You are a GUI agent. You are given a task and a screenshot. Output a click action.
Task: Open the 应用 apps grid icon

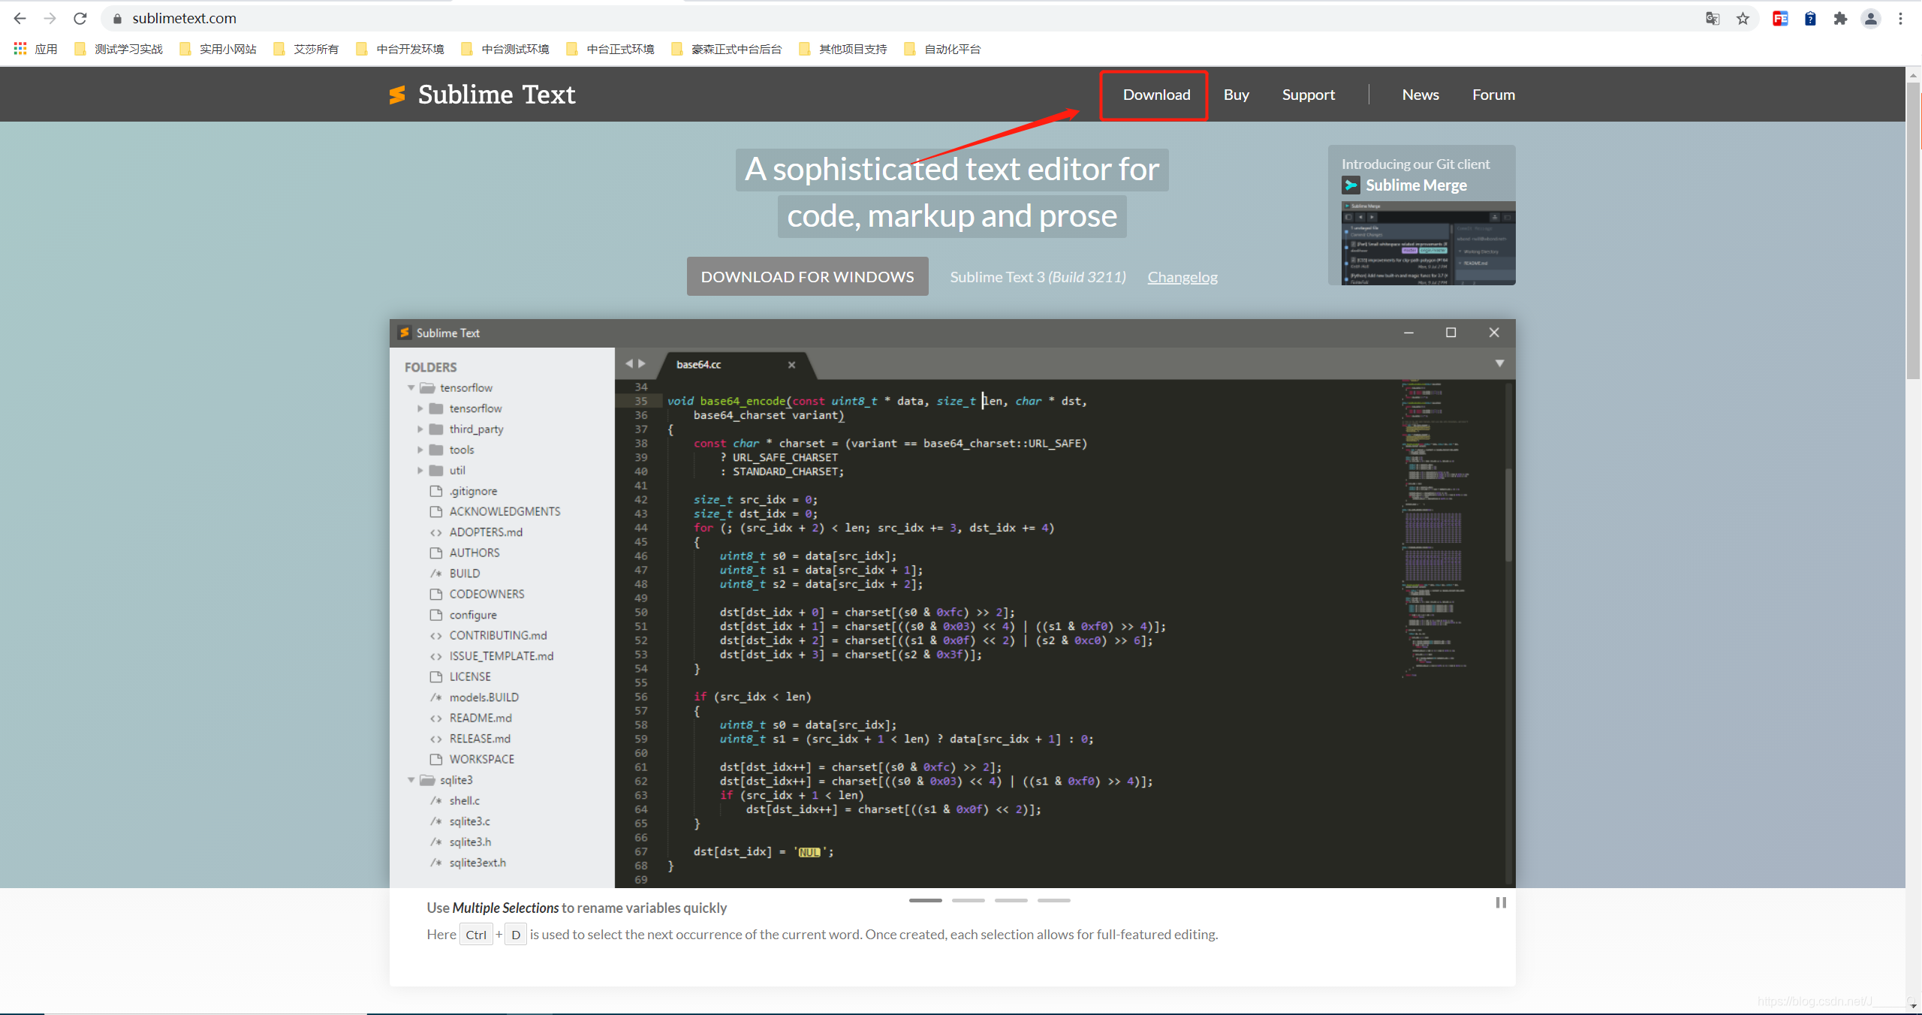click(20, 49)
